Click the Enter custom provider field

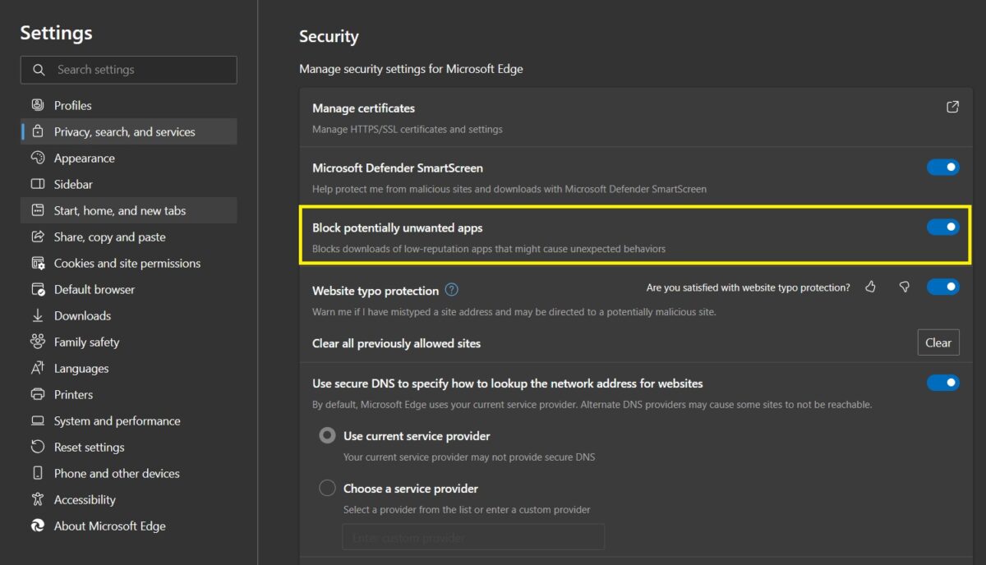[473, 537]
